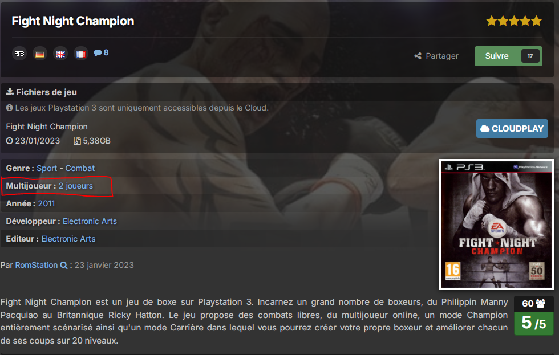Click the 17 followers counter badge

point(530,56)
